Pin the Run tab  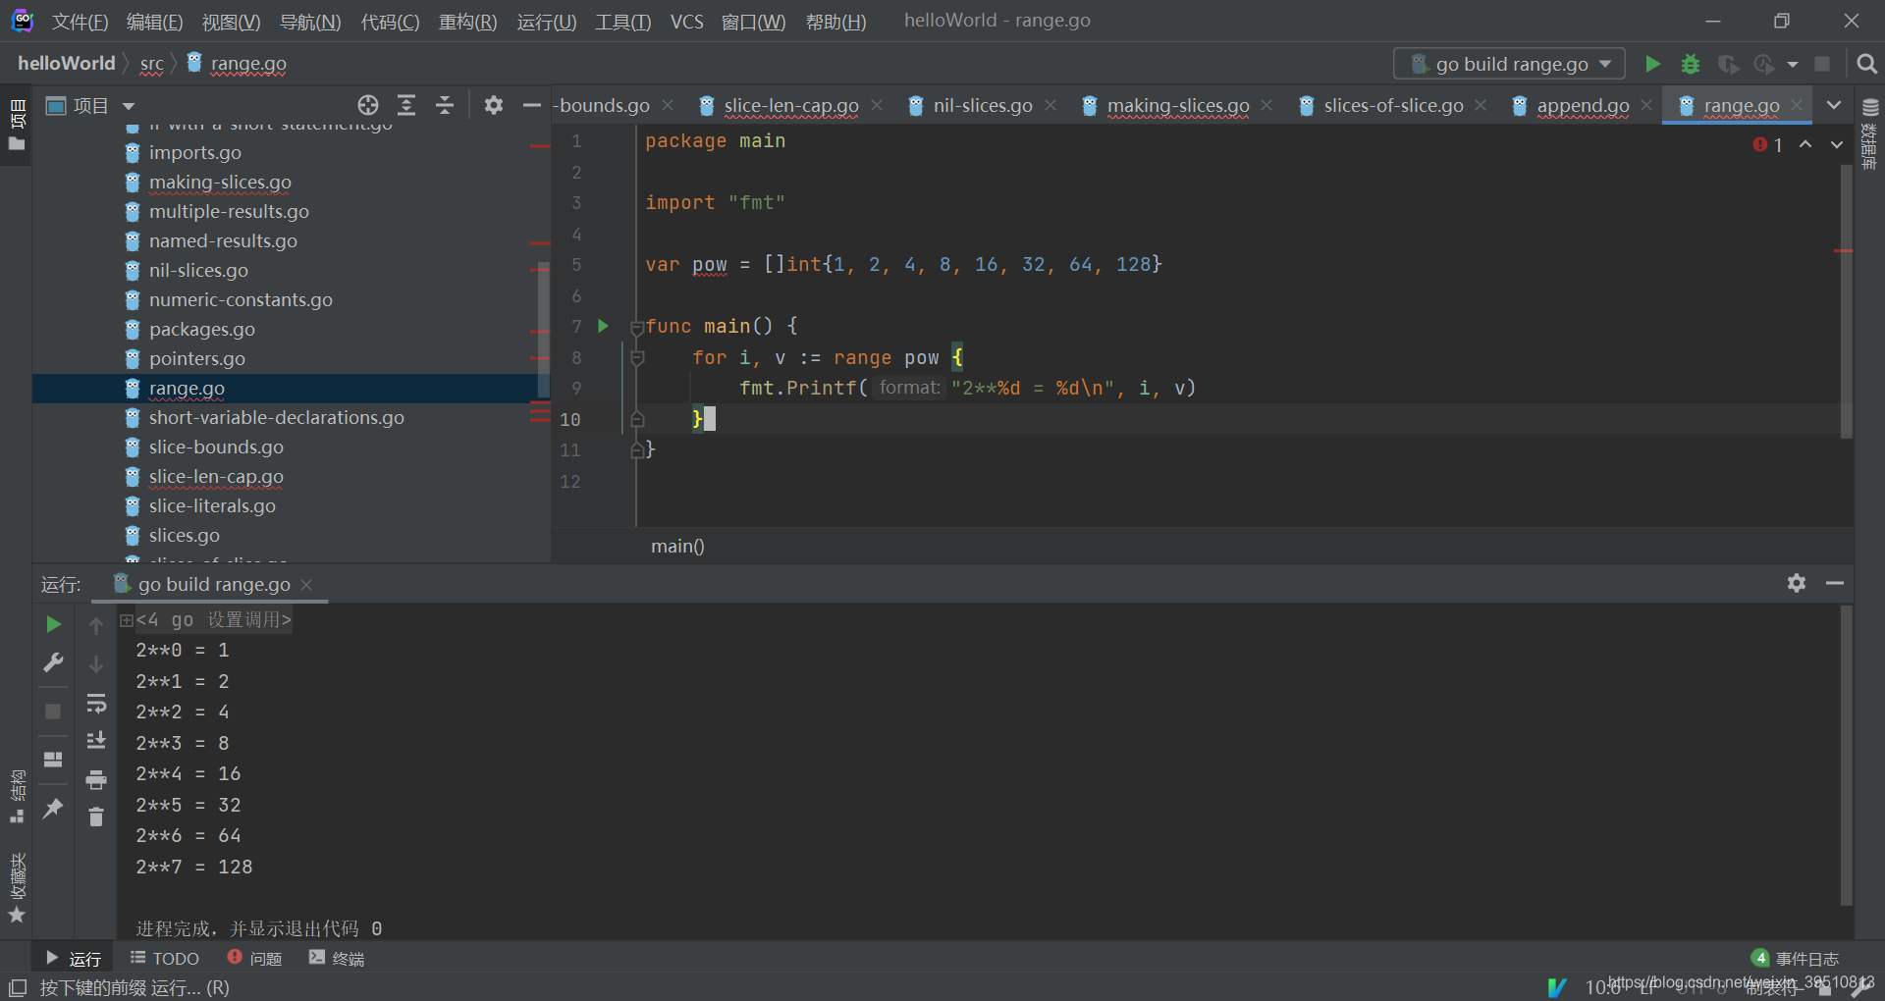(x=53, y=809)
